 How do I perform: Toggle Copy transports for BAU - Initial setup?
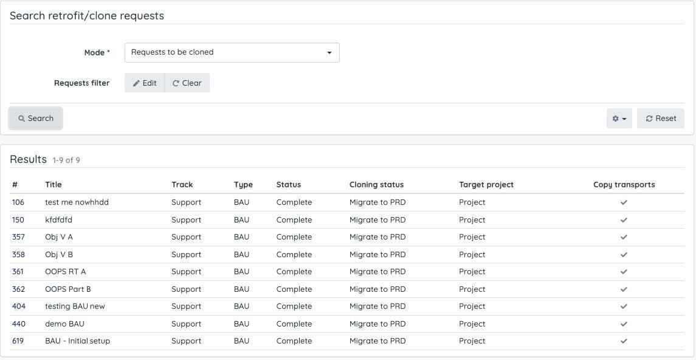coord(624,341)
